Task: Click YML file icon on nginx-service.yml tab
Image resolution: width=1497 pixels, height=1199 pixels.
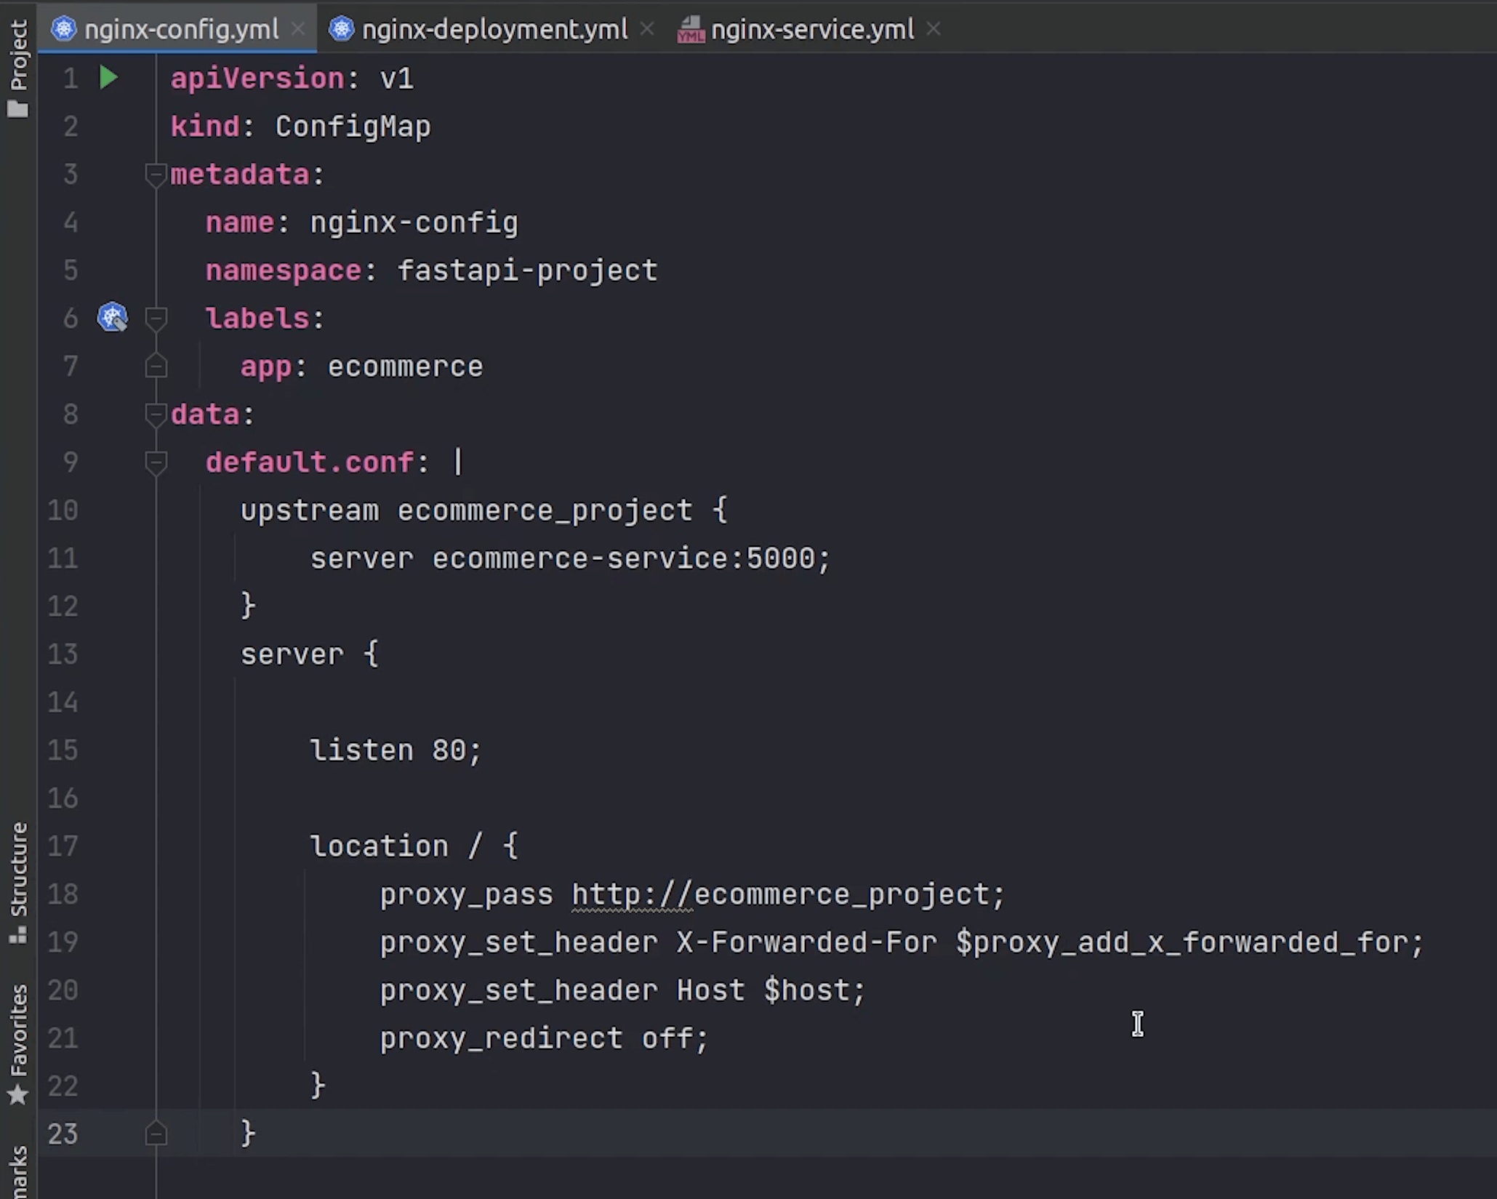Action: pyautogui.click(x=690, y=30)
